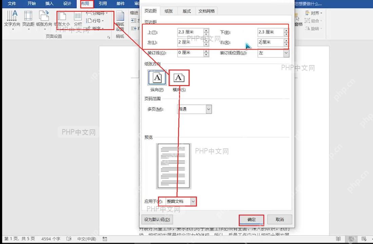Decrease the left margin with spinner

click(206, 44)
